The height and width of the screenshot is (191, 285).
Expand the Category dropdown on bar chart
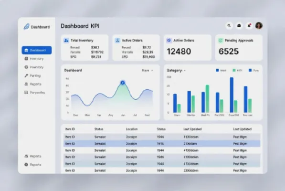pos(176,70)
